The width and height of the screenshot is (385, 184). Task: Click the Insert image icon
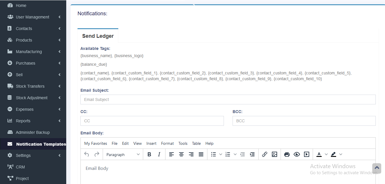(x=275, y=155)
